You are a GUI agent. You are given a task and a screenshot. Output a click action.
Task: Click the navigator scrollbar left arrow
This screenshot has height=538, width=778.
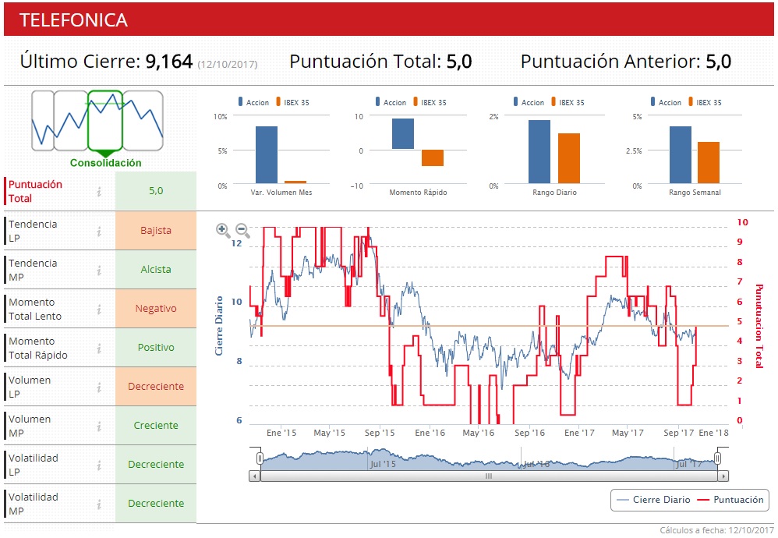(x=255, y=476)
